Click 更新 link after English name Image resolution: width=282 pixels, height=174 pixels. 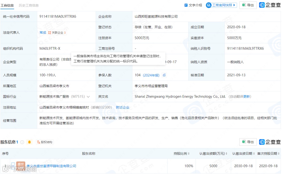tap(246, 97)
